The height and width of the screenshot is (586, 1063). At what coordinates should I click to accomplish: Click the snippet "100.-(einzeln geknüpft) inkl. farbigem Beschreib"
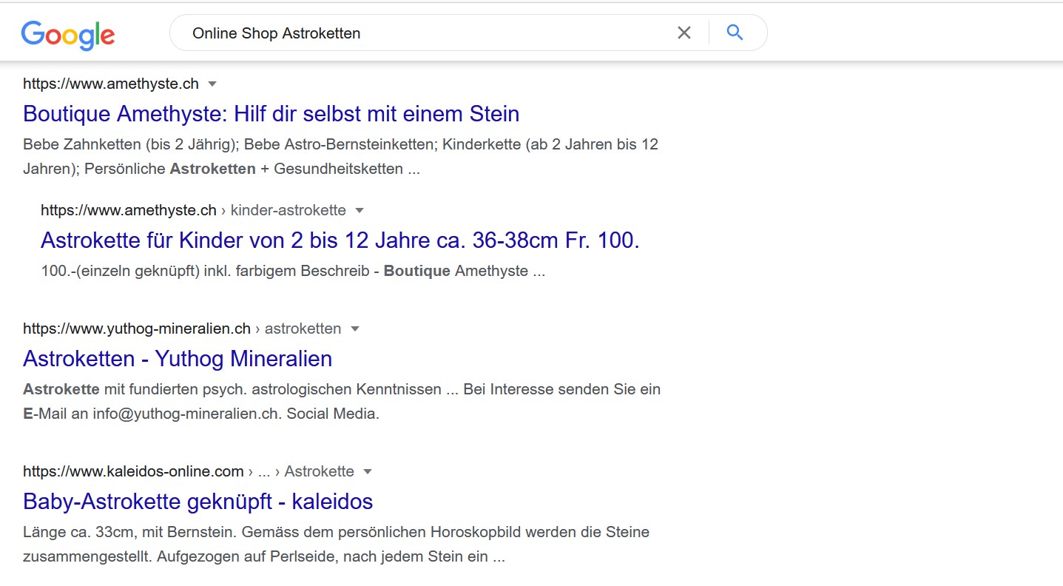(293, 271)
